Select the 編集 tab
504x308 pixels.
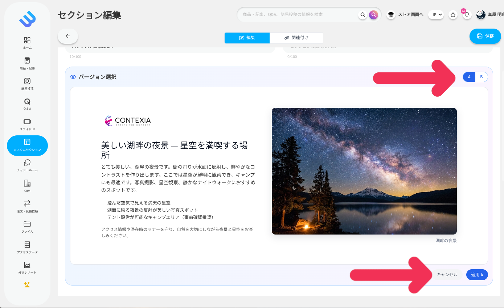[247, 38]
